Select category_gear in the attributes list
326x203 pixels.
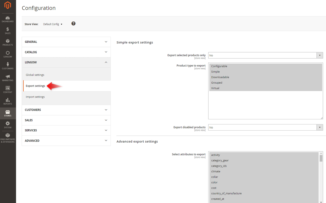pos(220,160)
